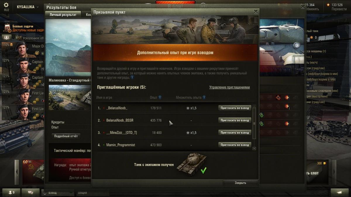Image resolution: width=351 pixels, height=197 pixels.
Task: Open the Подробный отчёт detailed report
Action: point(66,136)
